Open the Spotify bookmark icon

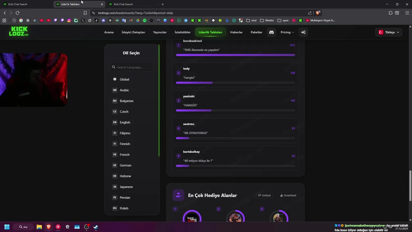click(145, 20)
